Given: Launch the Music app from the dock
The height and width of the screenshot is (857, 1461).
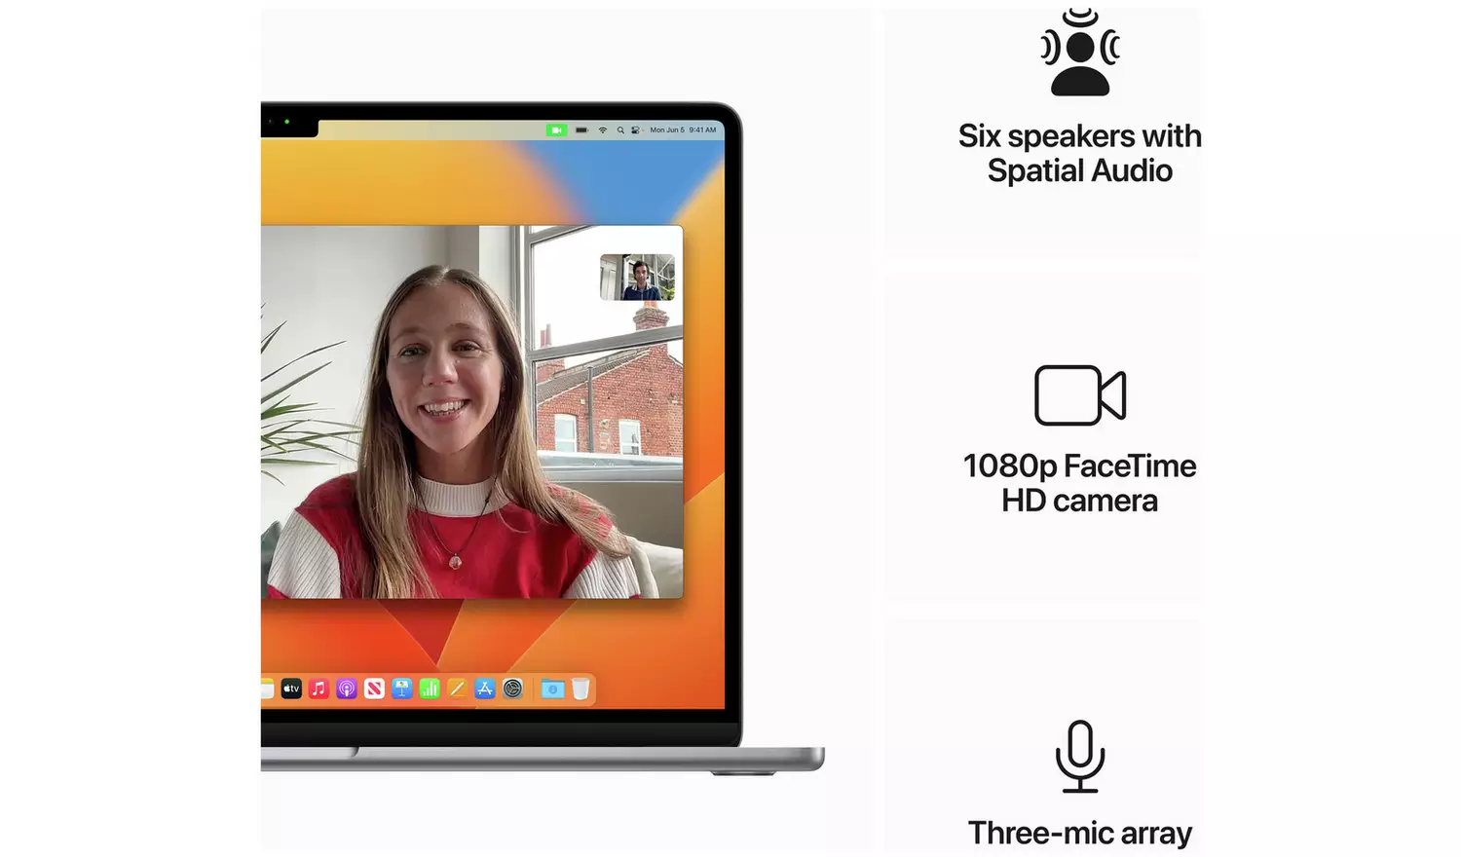Looking at the screenshot, I should [318, 689].
